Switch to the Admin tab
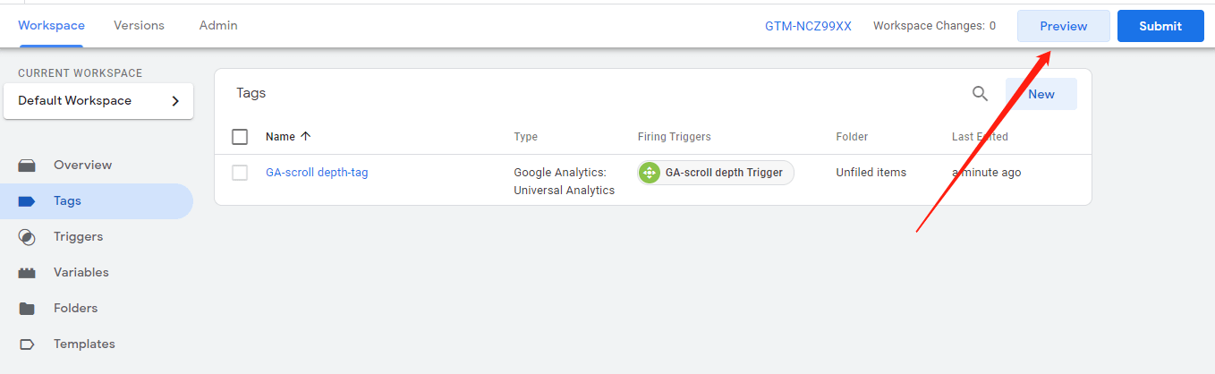 pyautogui.click(x=218, y=25)
